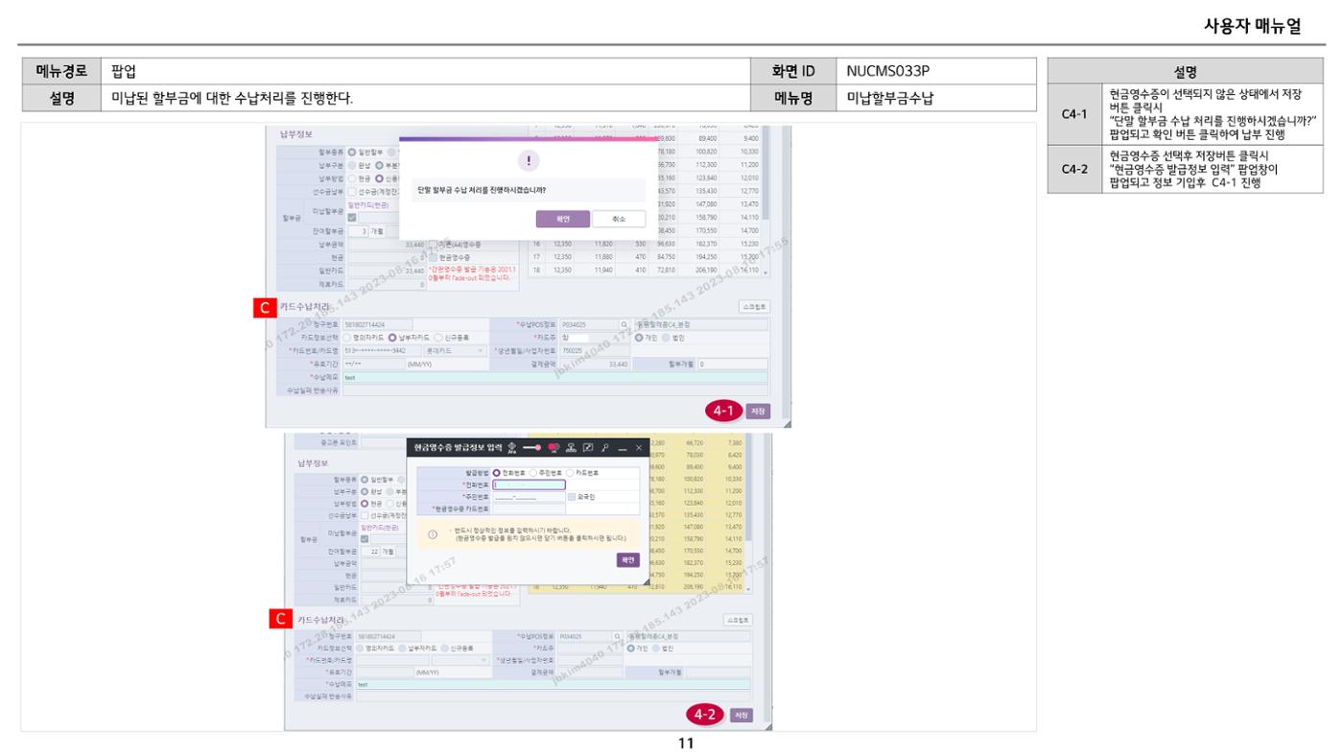Minimize the 현금영수증 발급정보 입력 popup
The height and width of the screenshot is (756, 1343).
click(623, 448)
